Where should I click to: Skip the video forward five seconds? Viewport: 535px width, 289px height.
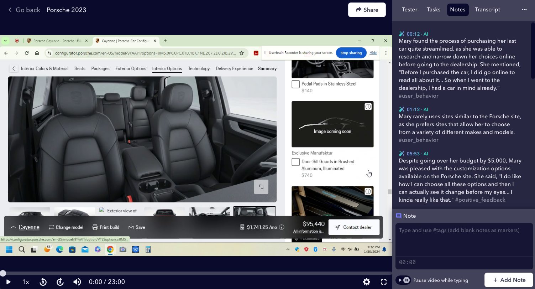pyautogui.click(x=60, y=282)
